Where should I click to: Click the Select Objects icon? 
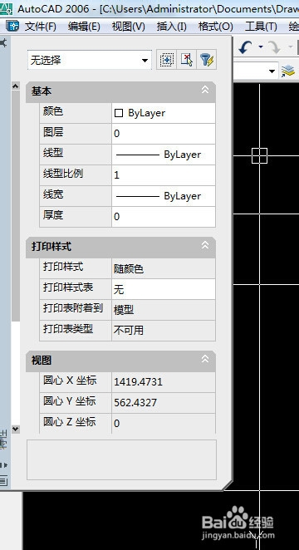coord(187,60)
